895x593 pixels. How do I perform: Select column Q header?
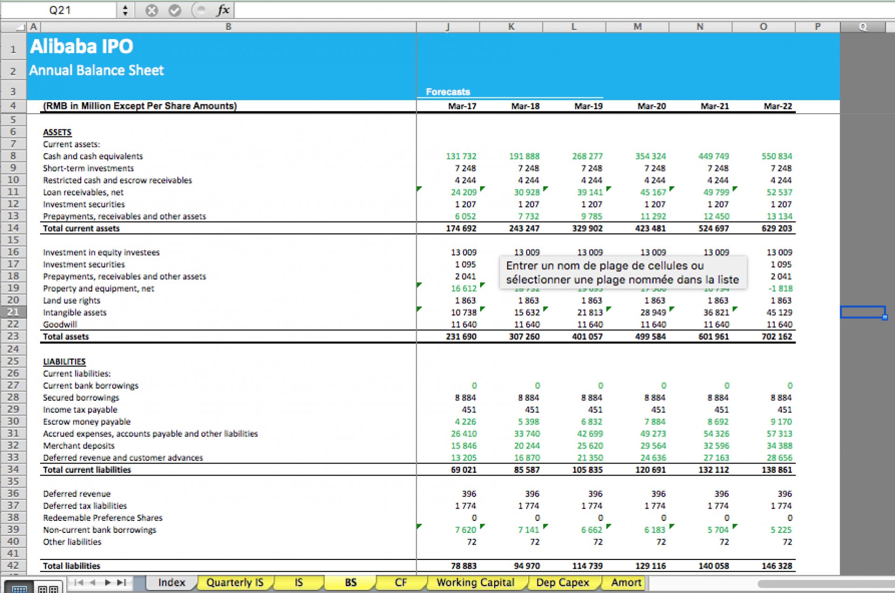coord(863,27)
